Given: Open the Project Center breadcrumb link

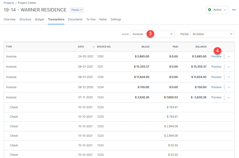Looking at the screenshot, I should tap(27, 3).
